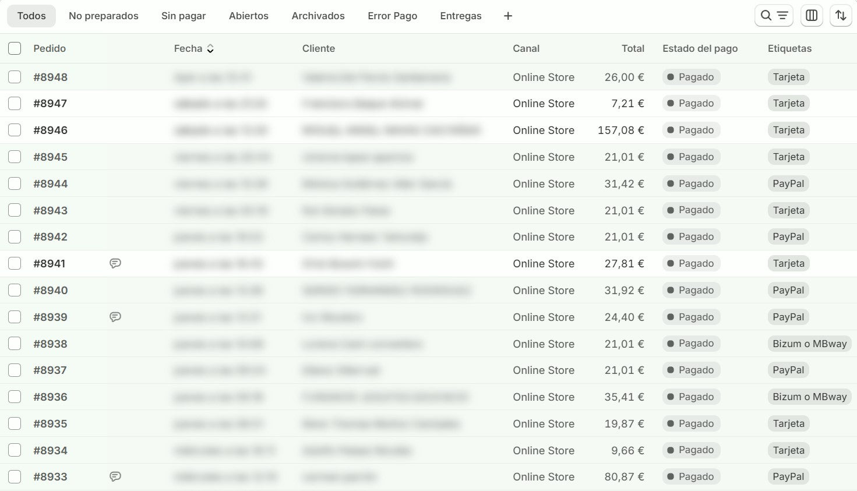Add a new view with plus icon
The height and width of the screenshot is (491, 857).
pyautogui.click(x=508, y=16)
